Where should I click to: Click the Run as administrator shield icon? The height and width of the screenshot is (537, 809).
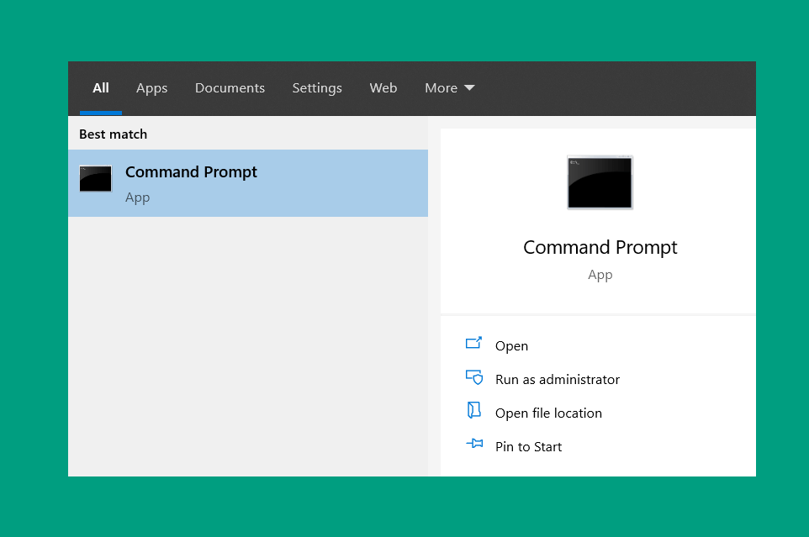[x=474, y=377]
